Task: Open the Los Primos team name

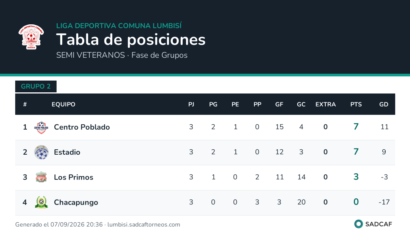Action: pos(74,177)
